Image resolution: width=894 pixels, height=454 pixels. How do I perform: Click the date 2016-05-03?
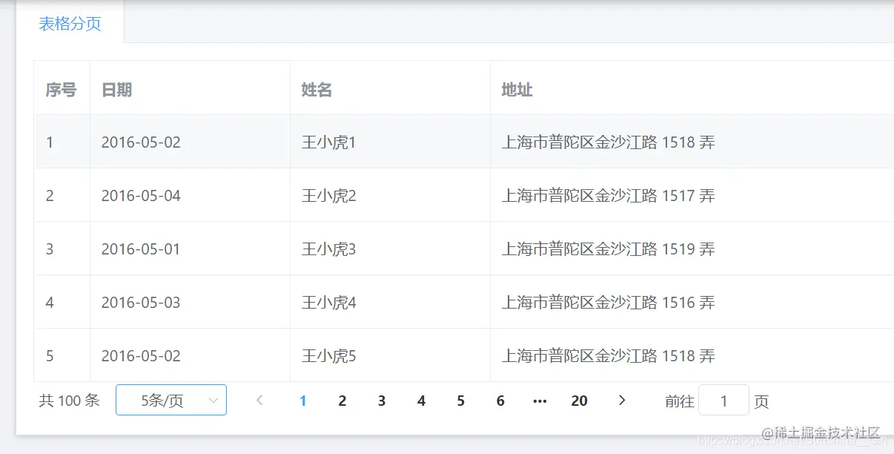tap(141, 303)
